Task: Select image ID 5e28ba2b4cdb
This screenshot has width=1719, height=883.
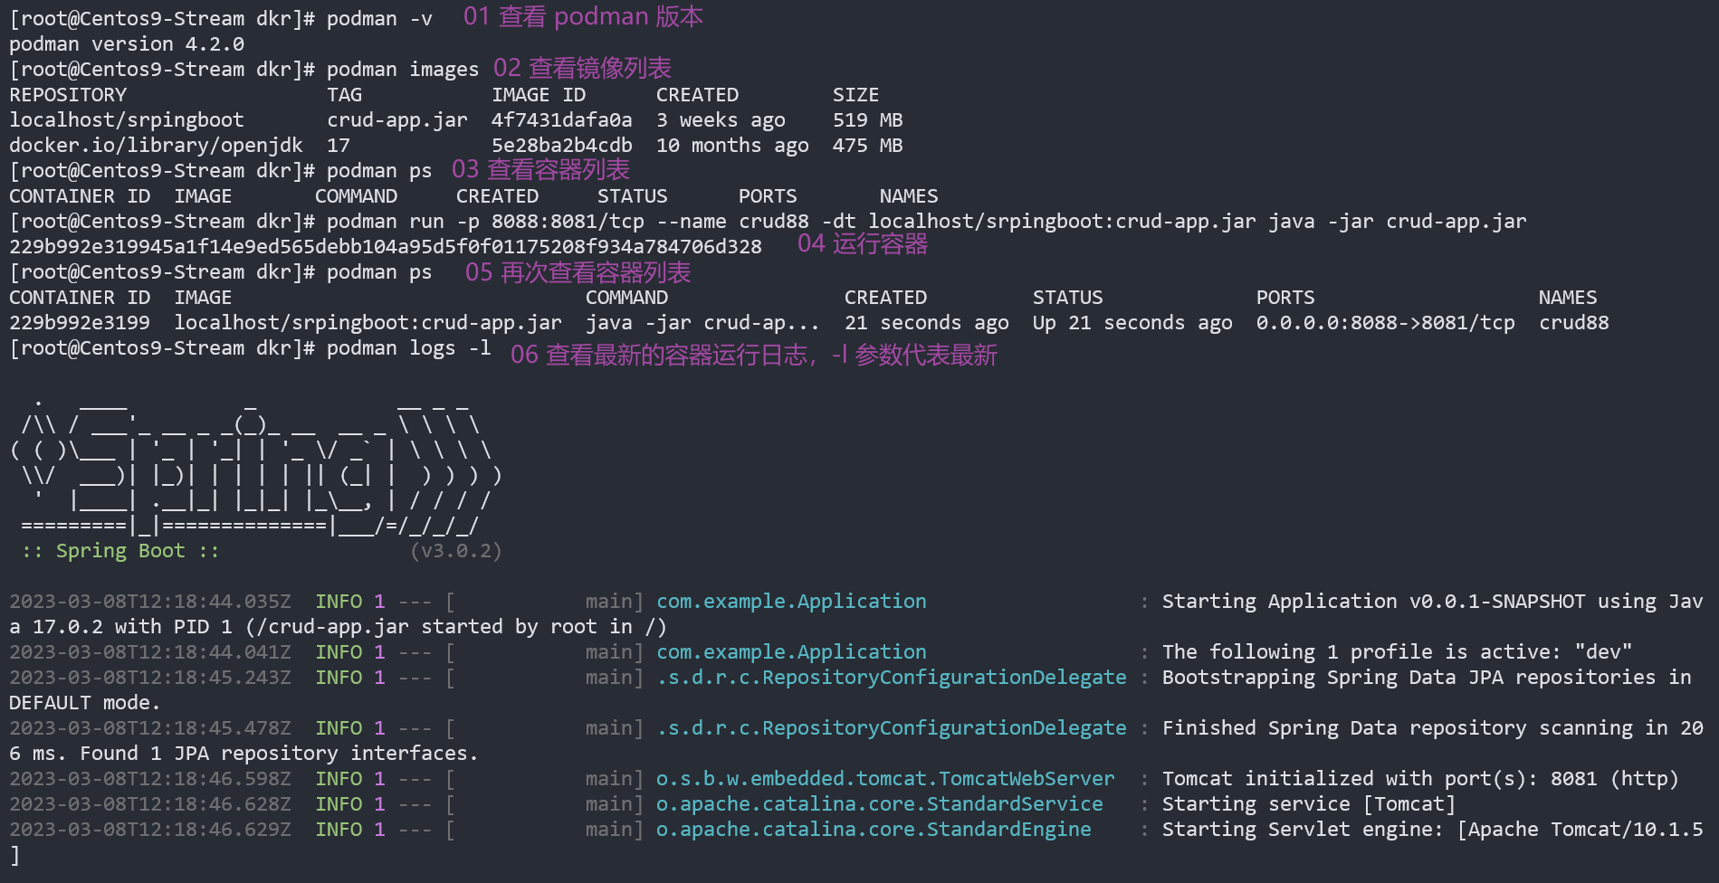Action: click(x=561, y=146)
